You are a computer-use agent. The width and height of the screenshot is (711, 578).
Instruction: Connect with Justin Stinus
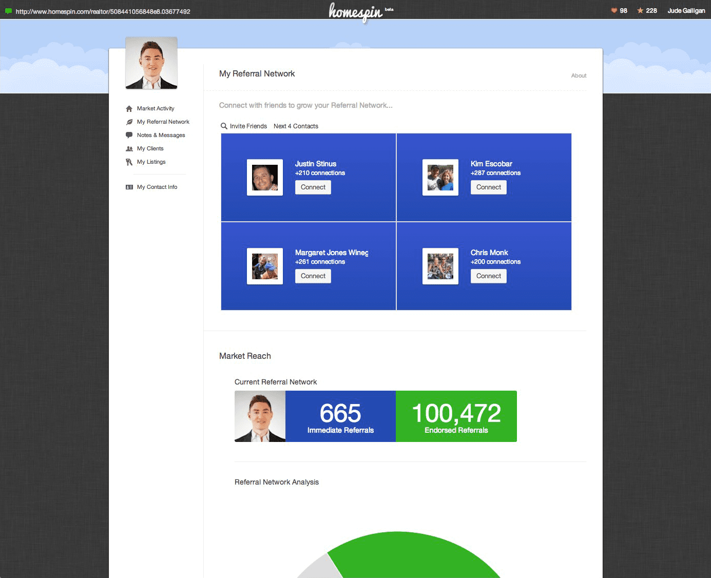pos(313,187)
